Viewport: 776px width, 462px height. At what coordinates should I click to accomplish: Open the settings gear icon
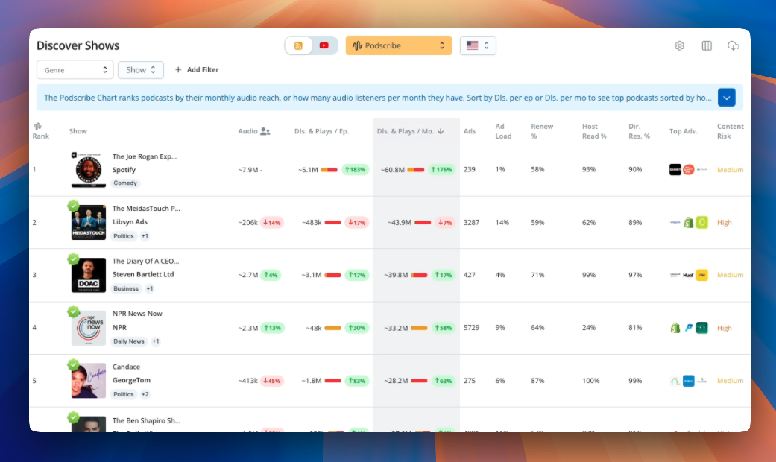(679, 45)
